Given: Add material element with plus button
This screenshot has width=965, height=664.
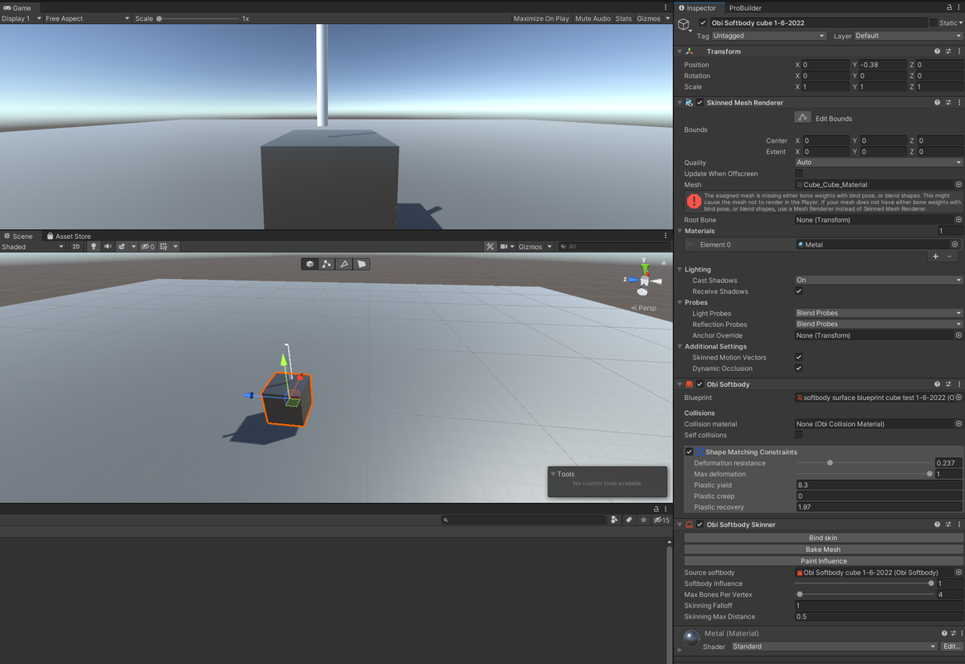Looking at the screenshot, I should pos(935,256).
